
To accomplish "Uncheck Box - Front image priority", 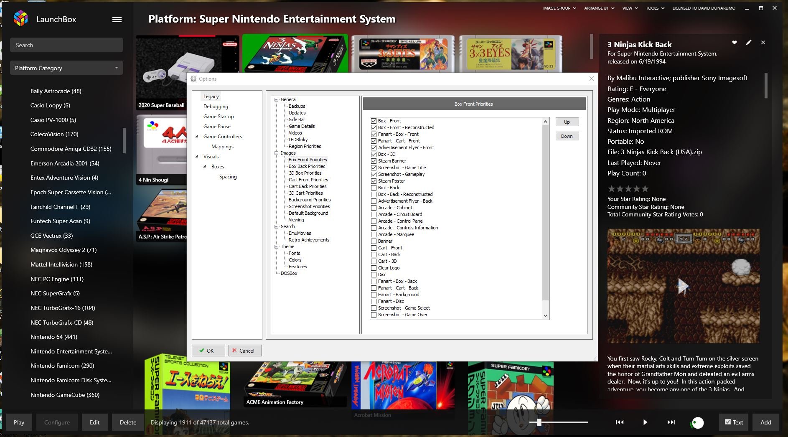I will tap(374, 121).
